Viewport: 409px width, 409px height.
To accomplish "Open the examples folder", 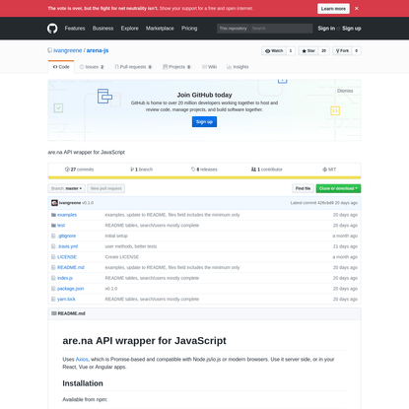I will pos(67,215).
